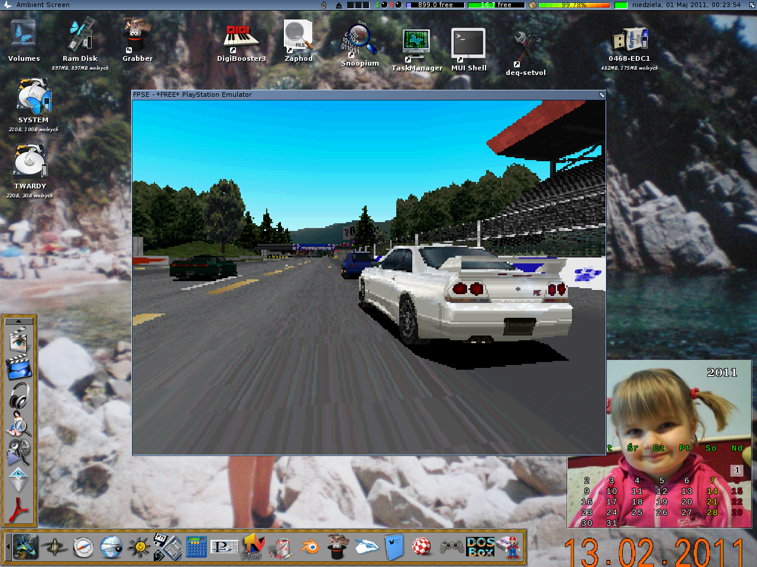Open the SYSTEM hard disk icon
The width and height of the screenshot is (757, 567).
click(x=34, y=97)
